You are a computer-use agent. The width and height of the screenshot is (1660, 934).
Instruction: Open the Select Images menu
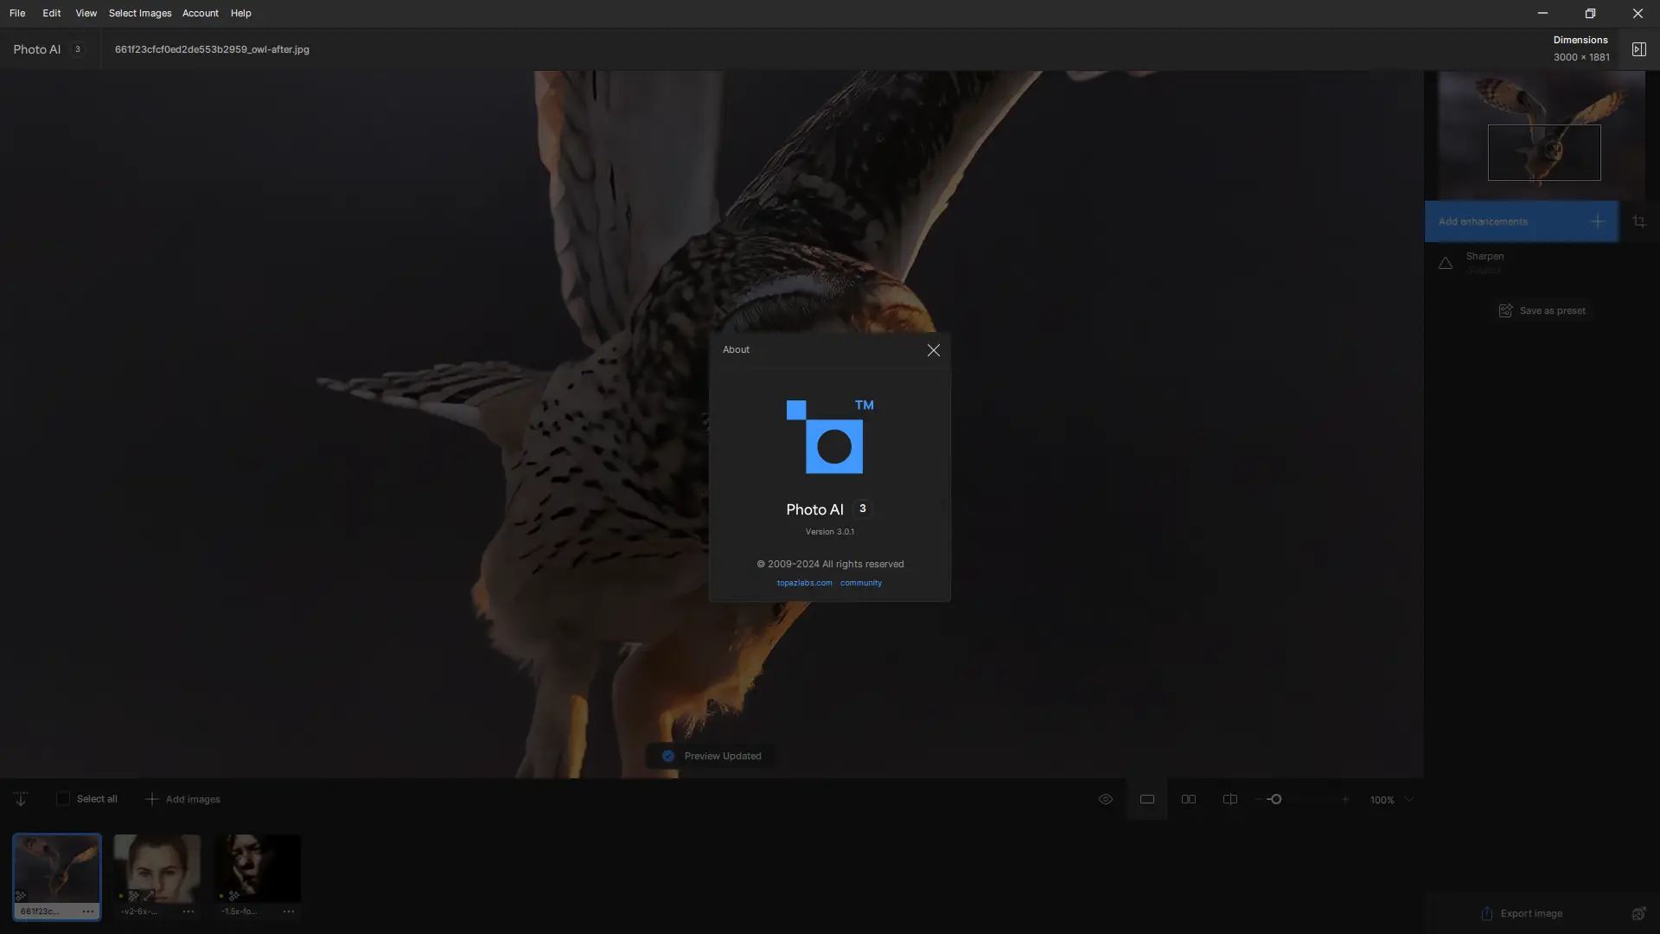(140, 13)
